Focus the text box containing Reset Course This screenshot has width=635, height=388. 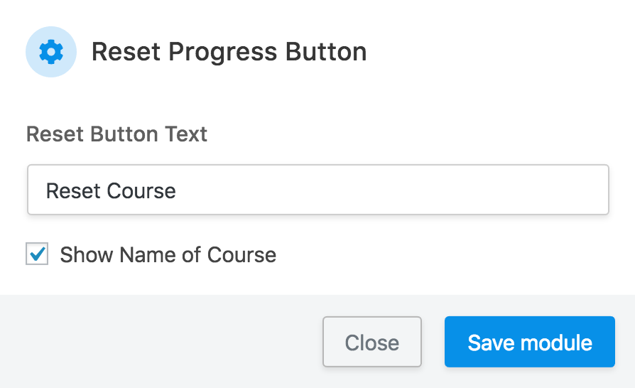tap(317, 190)
